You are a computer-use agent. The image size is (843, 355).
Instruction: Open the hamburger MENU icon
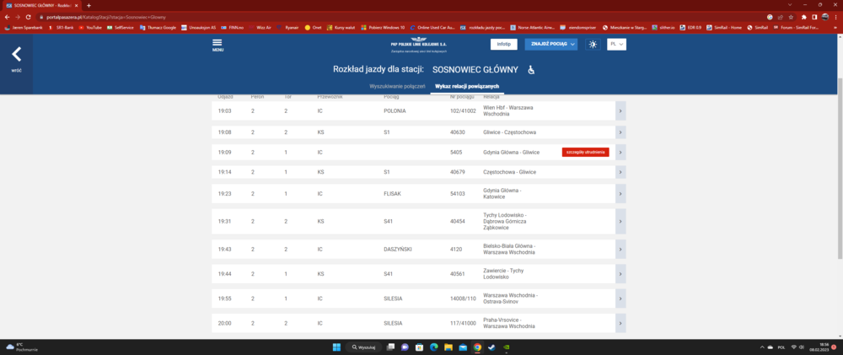coord(217,45)
